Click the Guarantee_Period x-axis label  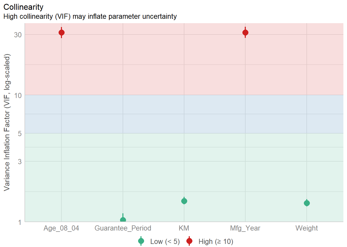[x=123, y=228]
